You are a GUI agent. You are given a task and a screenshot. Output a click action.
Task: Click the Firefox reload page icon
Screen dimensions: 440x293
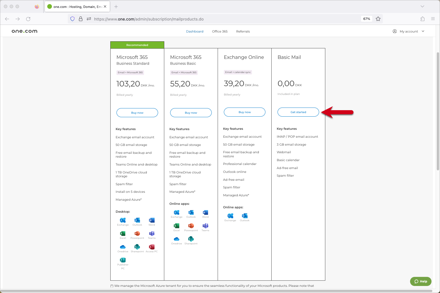point(28,19)
